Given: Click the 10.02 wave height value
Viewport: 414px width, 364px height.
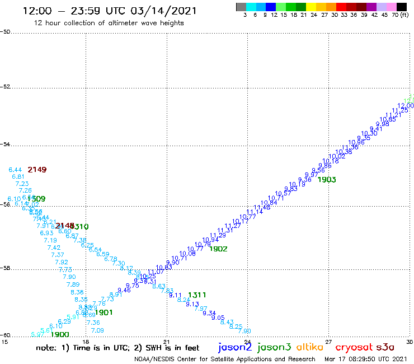Looking at the screenshot, I should (x=337, y=156).
